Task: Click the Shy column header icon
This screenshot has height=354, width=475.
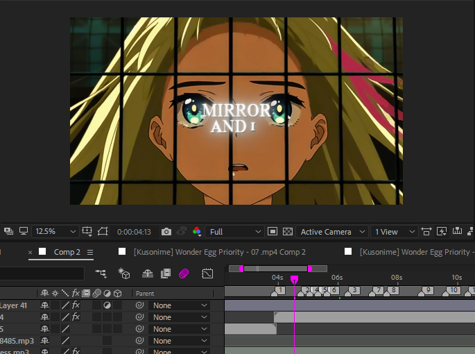Action: point(44,294)
